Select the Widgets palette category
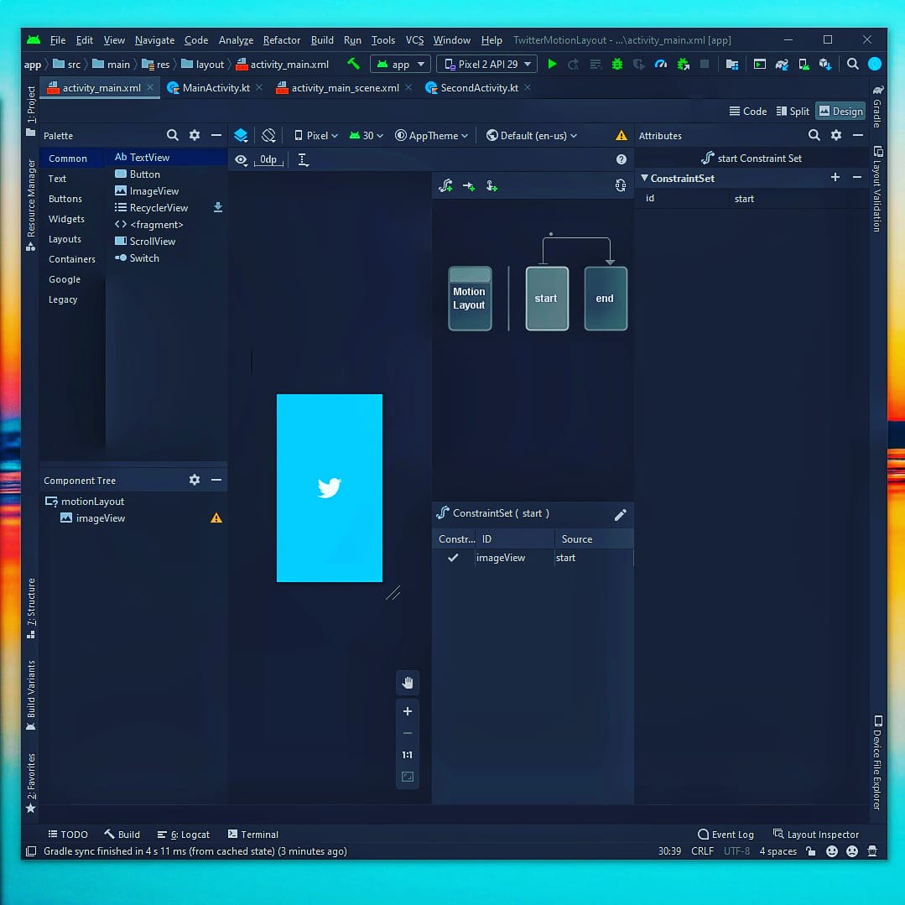Viewport: 905px width, 905px height. click(66, 219)
